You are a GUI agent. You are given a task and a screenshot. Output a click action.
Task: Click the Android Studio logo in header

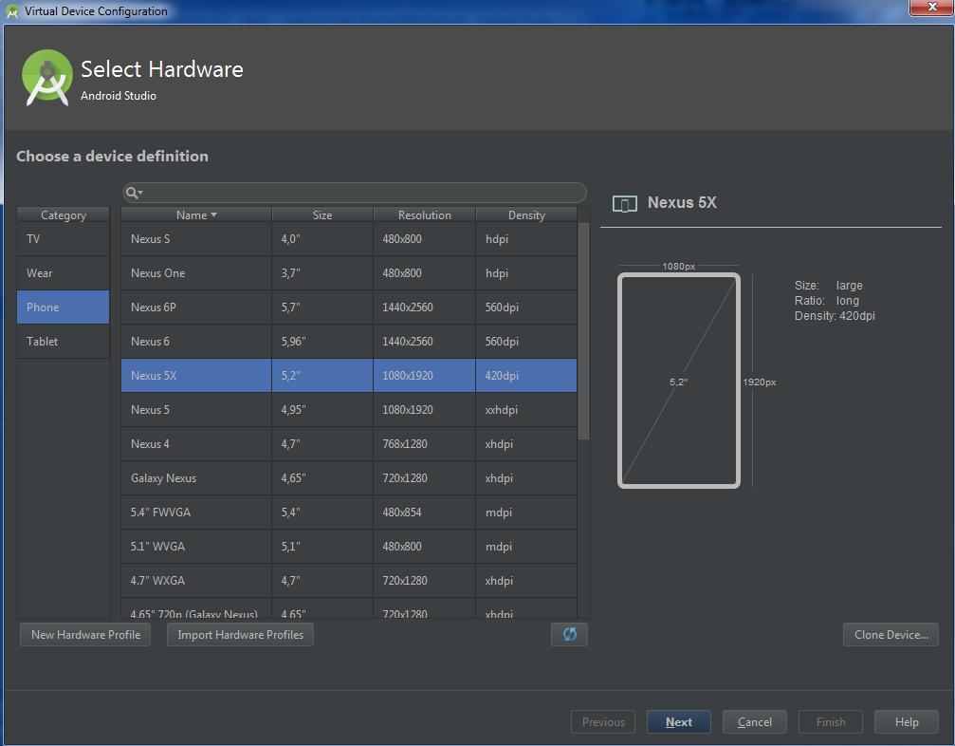coord(46,78)
